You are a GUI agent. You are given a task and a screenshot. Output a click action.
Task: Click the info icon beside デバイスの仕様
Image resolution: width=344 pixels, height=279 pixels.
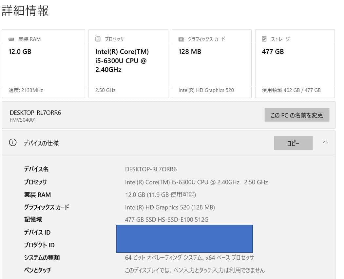click(x=12, y=142)
